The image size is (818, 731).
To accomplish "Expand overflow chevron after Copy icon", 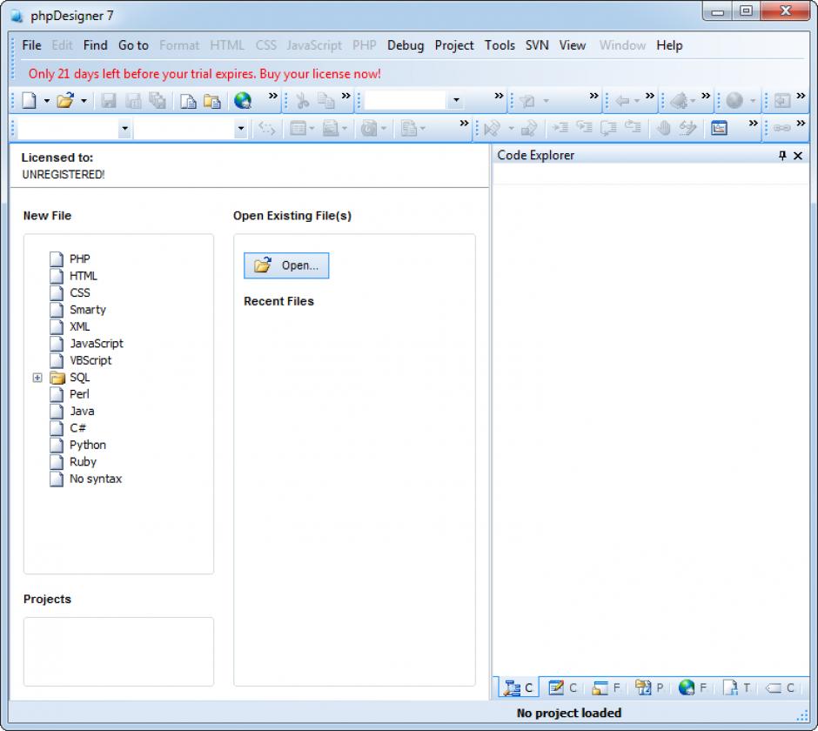I will [345, 96].
